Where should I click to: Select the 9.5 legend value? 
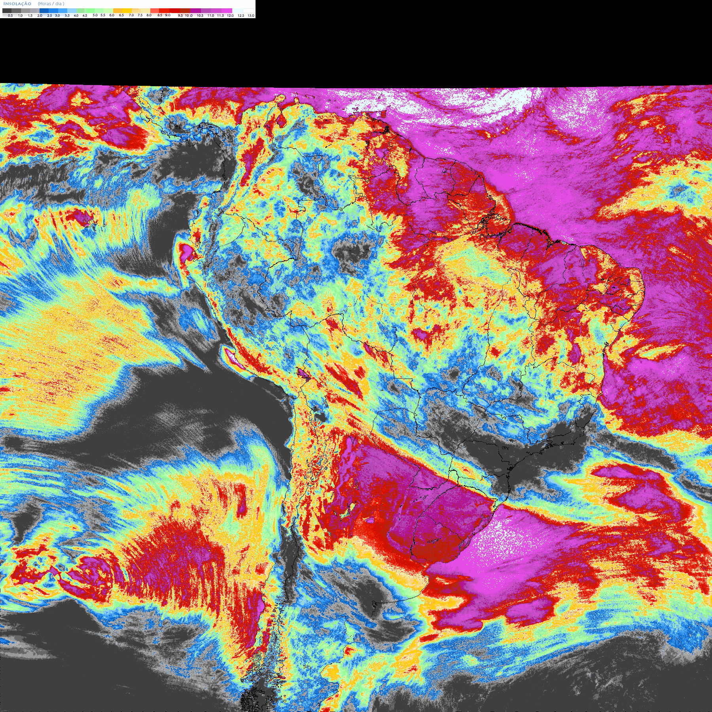(x=180, y=15)
